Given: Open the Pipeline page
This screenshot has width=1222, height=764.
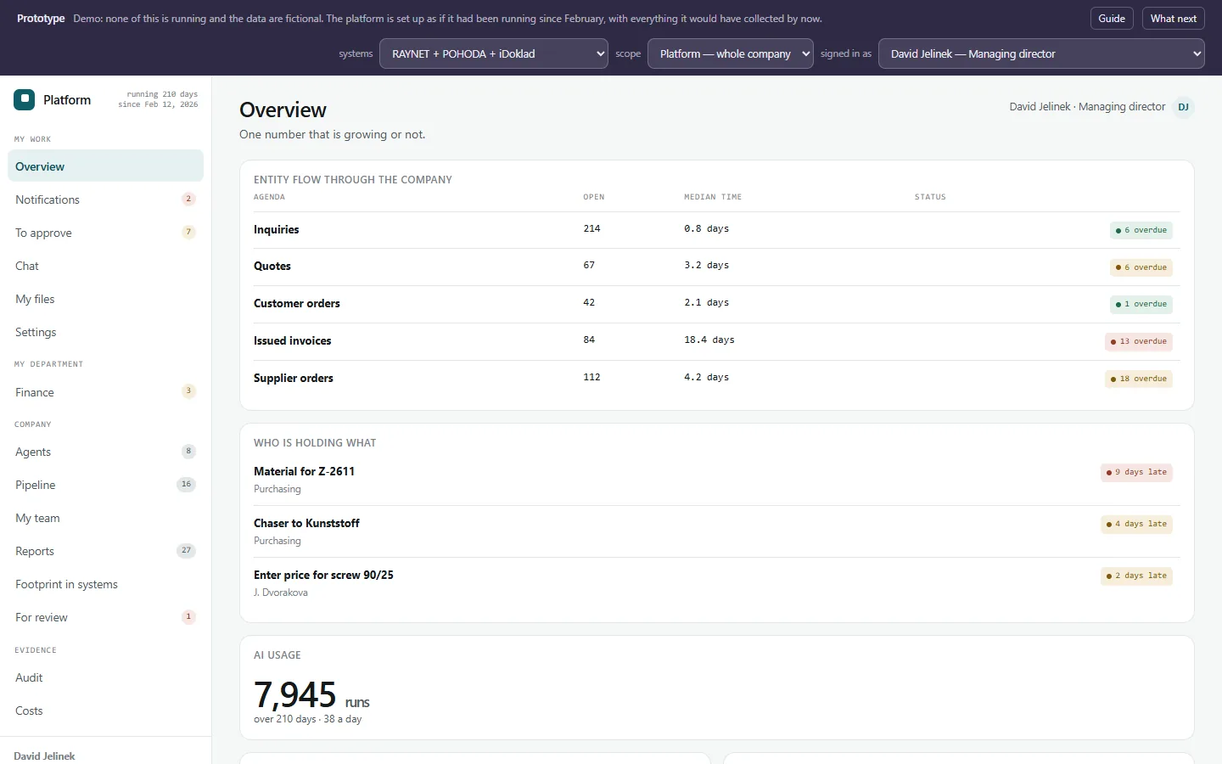Looking at the screenshot, I should pyautogui.click(x=105, y=485).
